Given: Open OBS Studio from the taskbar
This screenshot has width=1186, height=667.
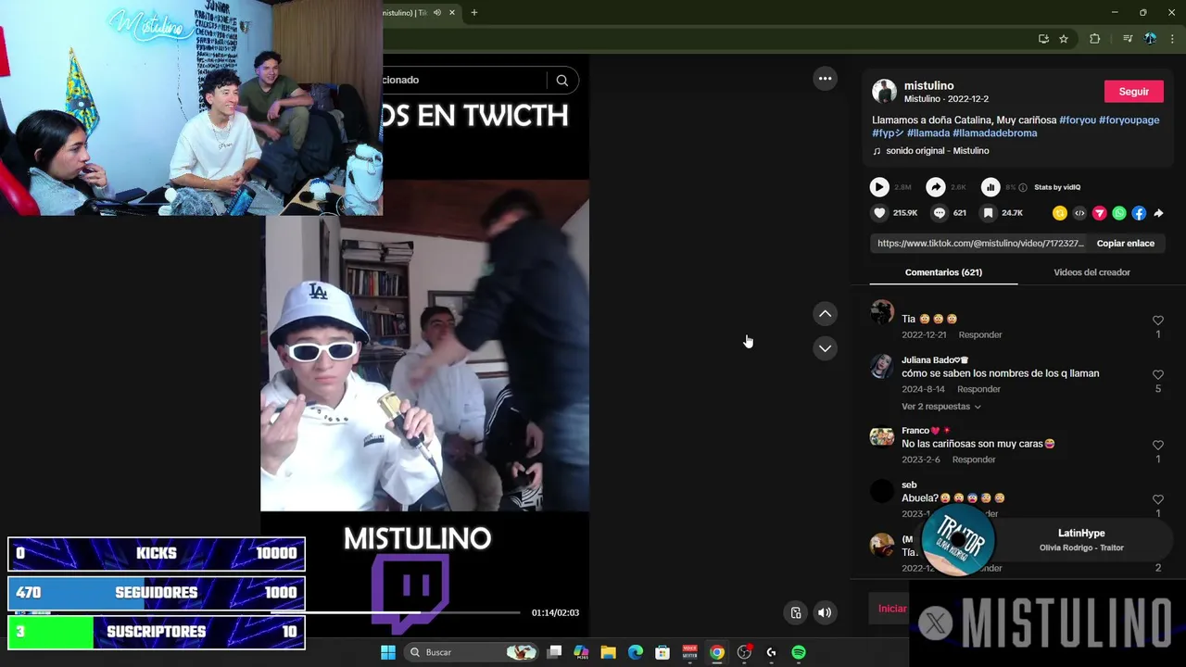Looking at the screenshot, I should click(x=744, y=652).
